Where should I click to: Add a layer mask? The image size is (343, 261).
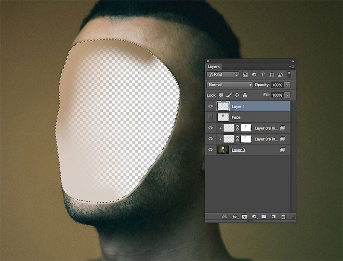244,217
